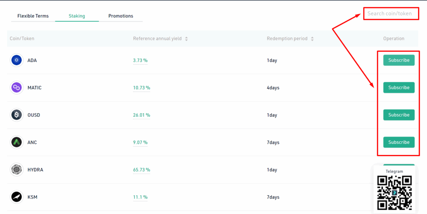Image resolution: width=427 pixels, height=214 pixels.
Task: Click the KSM coin name
Action: pyautogui.click(x=33, y=197)
